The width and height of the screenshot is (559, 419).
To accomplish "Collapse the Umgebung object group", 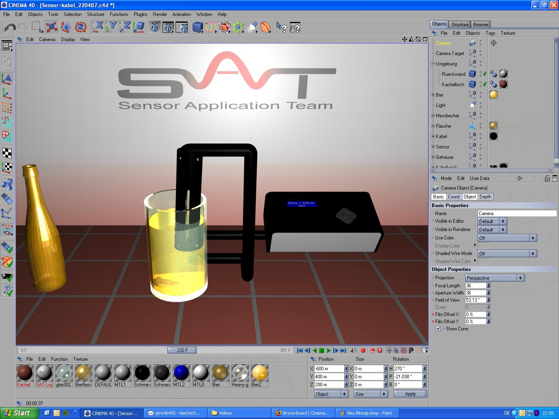I will pyautogui.click(x=433, y=64).
